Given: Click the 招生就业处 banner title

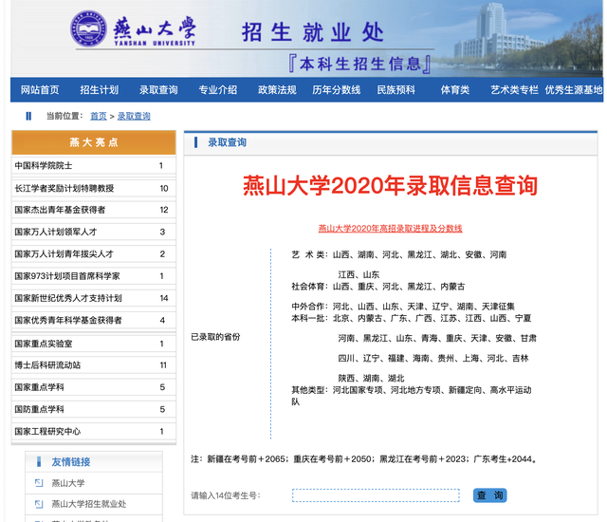Looking at the screenshot, I should click(313, 32).
